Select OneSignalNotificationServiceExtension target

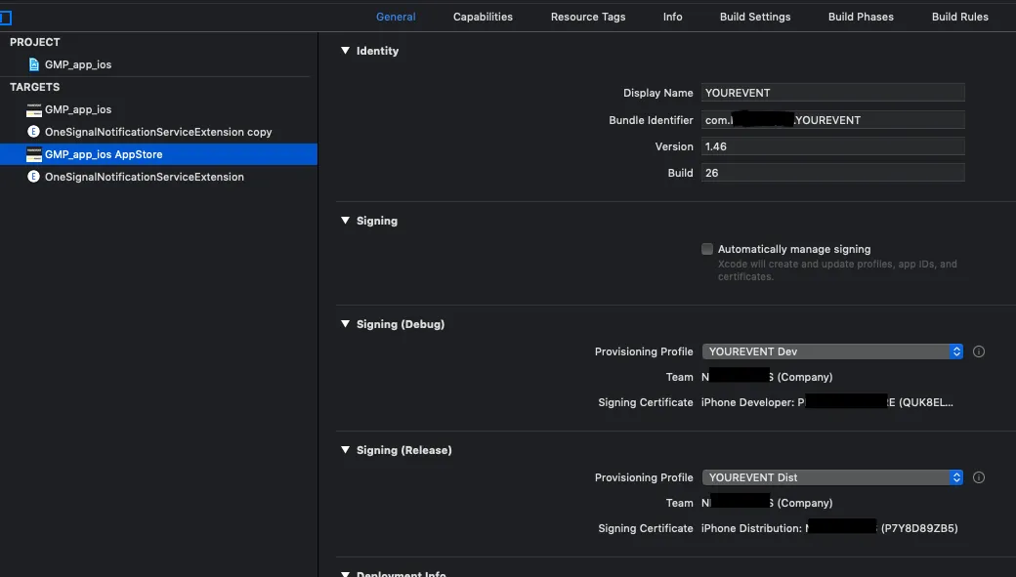[x=158, y=176]
